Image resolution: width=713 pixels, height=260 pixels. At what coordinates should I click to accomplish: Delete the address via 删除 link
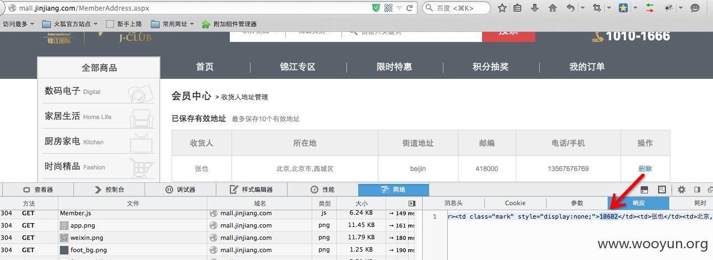click(x=645, y=168)
